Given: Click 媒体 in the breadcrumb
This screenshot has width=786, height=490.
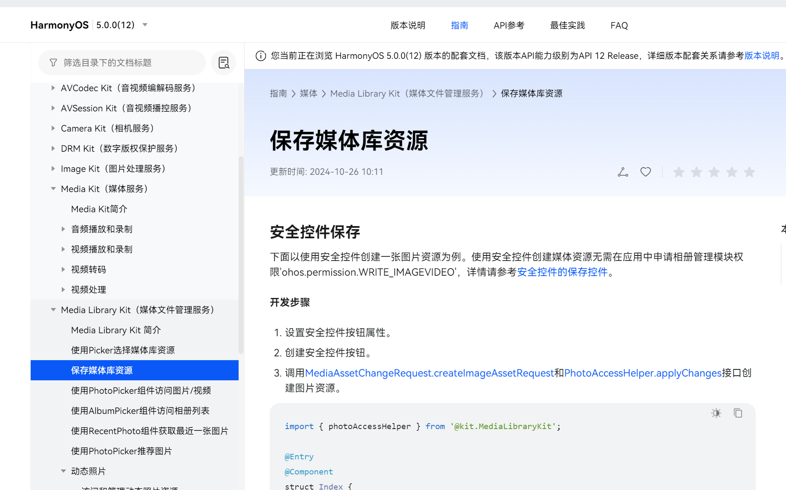Looking at the screenshot, I should 309,93.
